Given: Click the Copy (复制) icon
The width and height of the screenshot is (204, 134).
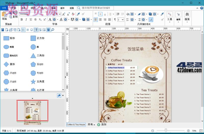Looking at the screenshot, I should pyautogui.click(x=11, y=17).
